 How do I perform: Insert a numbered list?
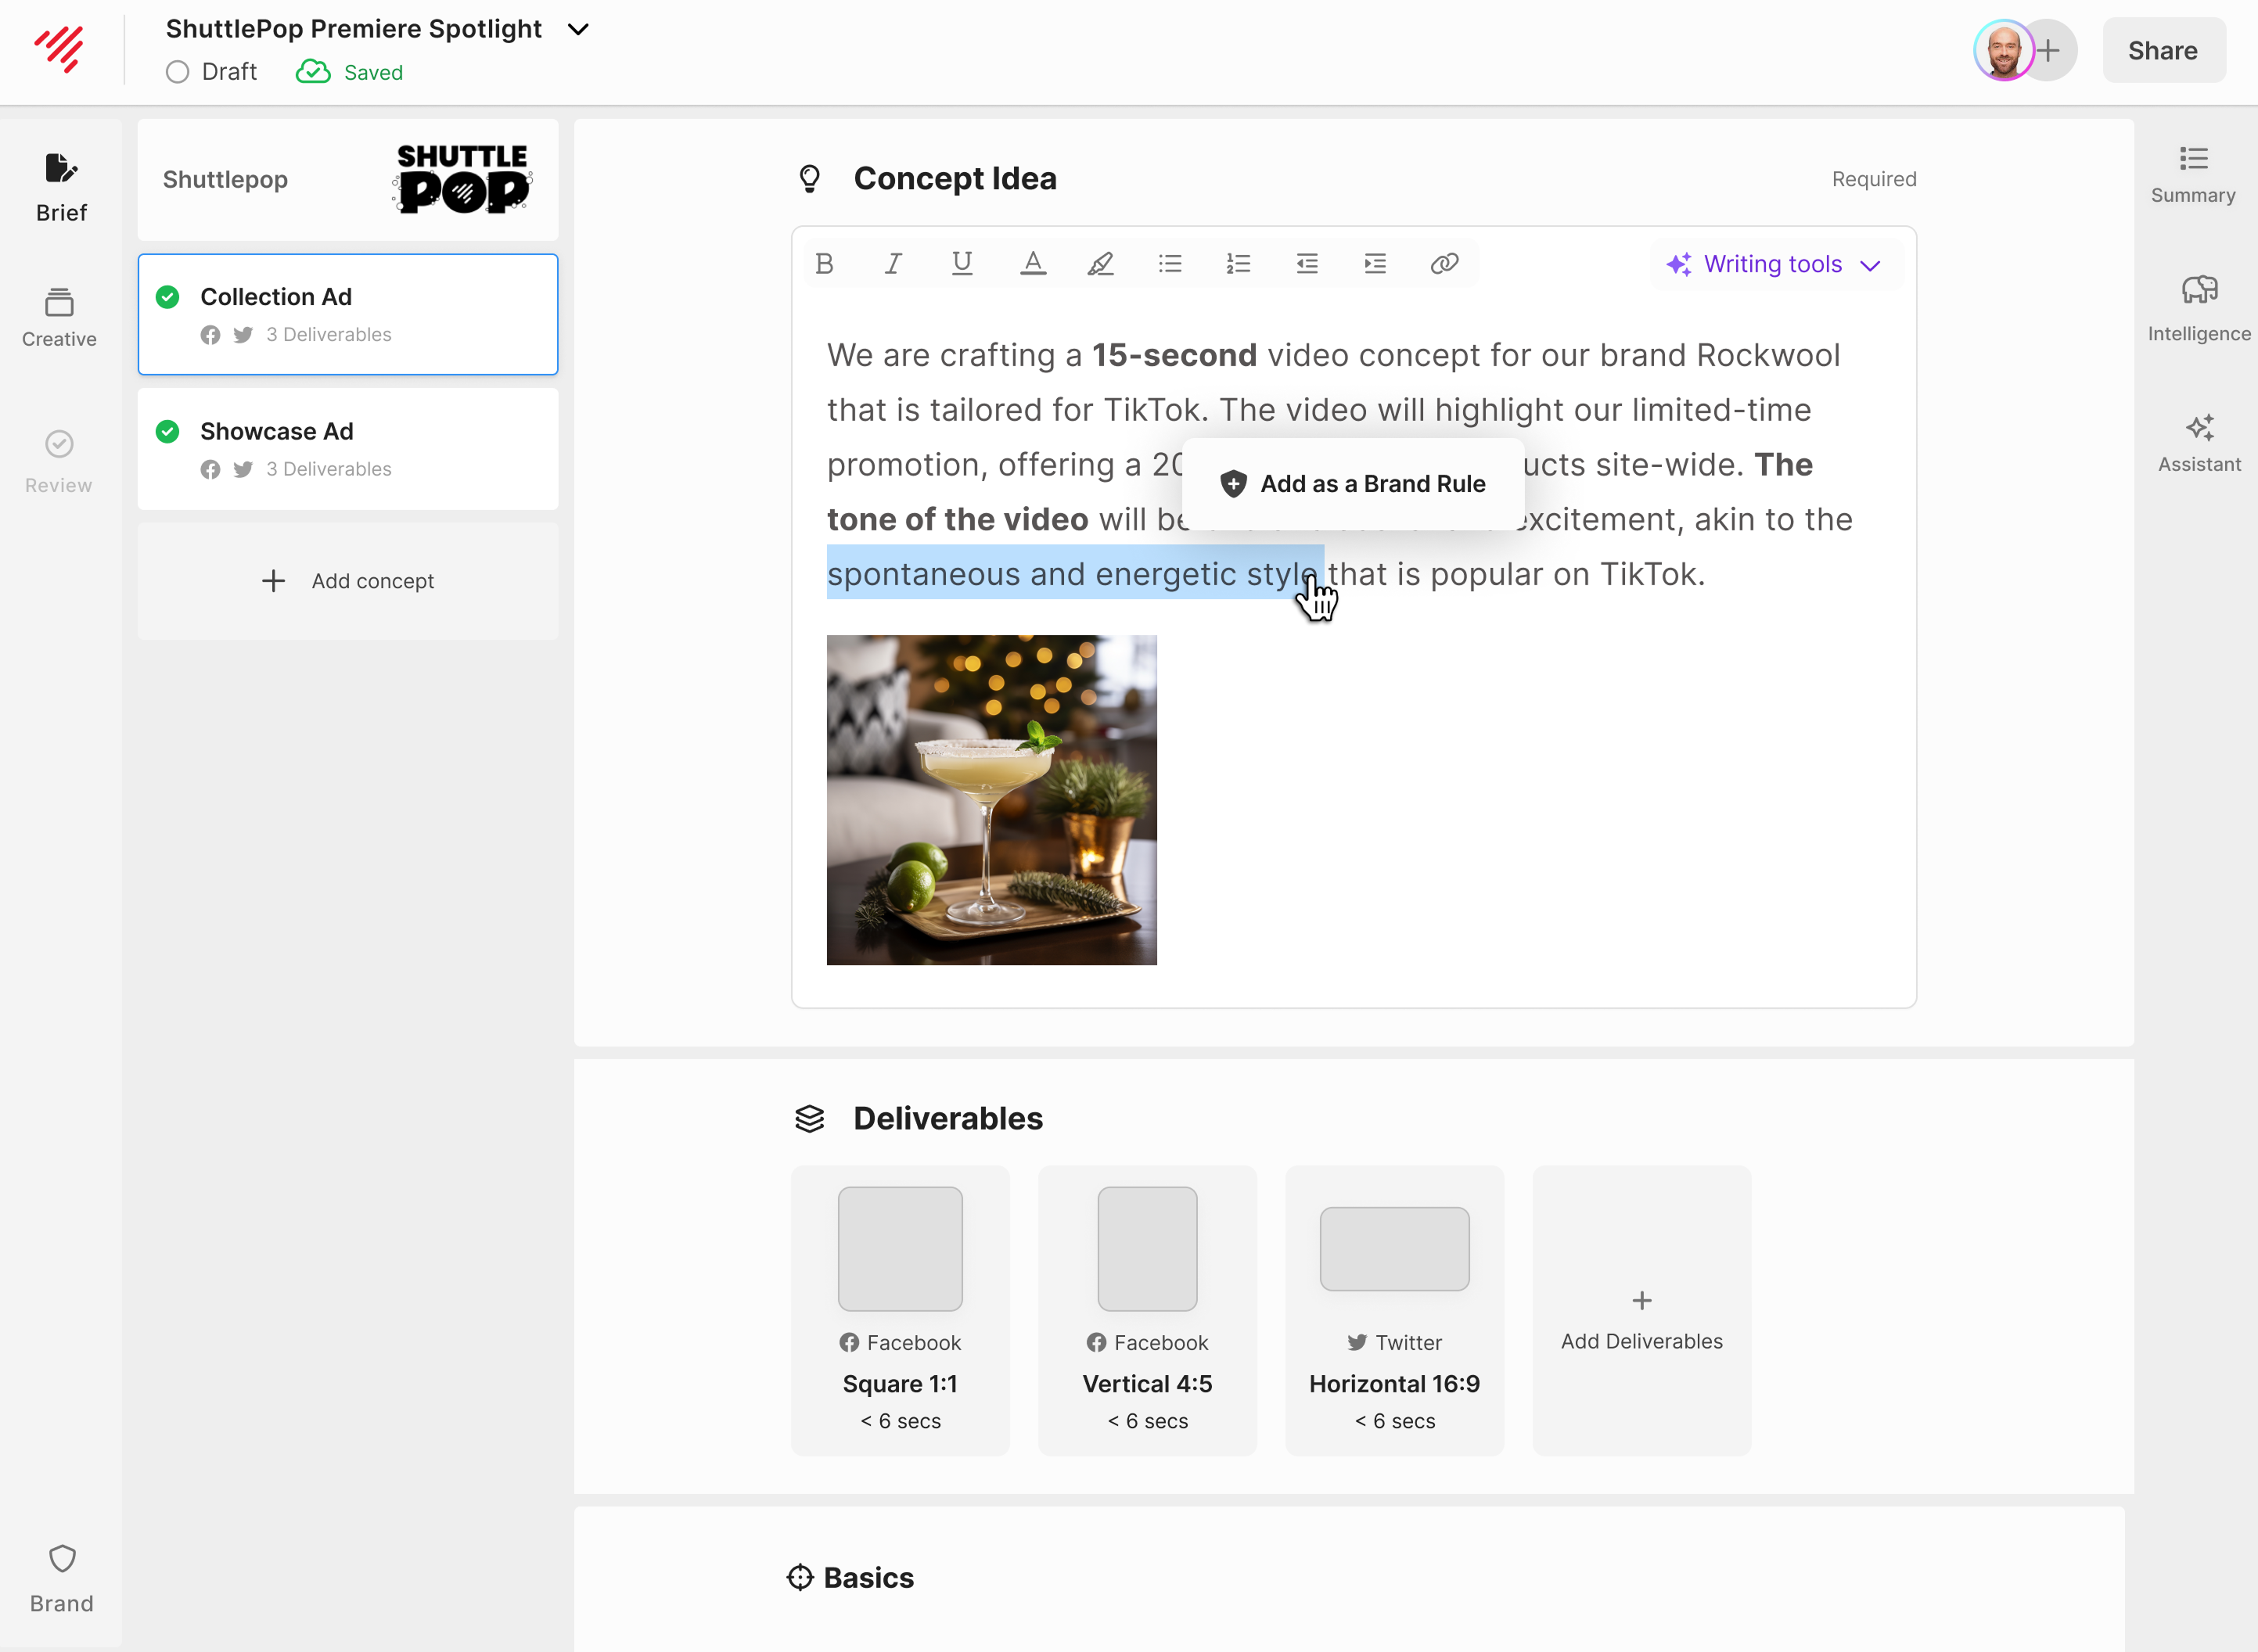point(1238,264)
